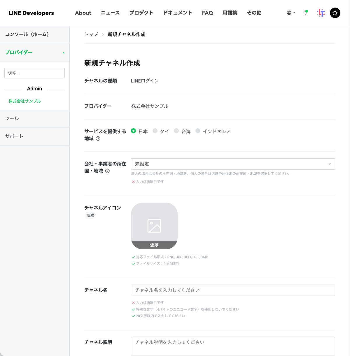
Task: Click the トップ breadcrumb link
Action: pyautogui.click(x=91, y=34)
